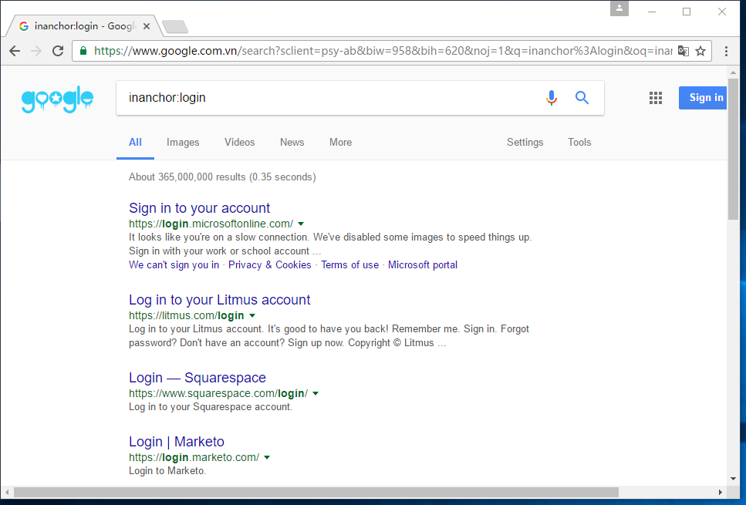Open the 'Terms of use' sitelink
Viewport: 746px width, 505px height.
(349, 265)
